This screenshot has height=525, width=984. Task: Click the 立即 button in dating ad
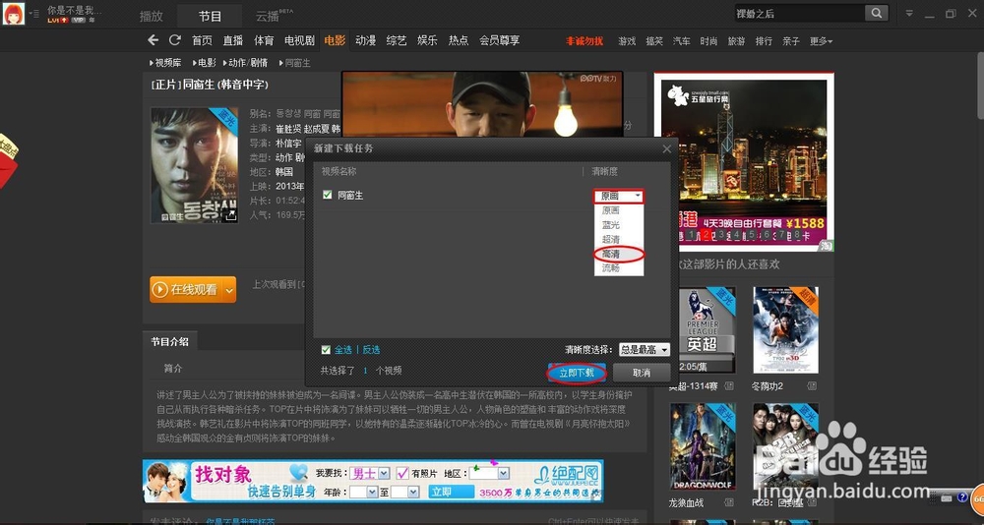click(452, 492)
